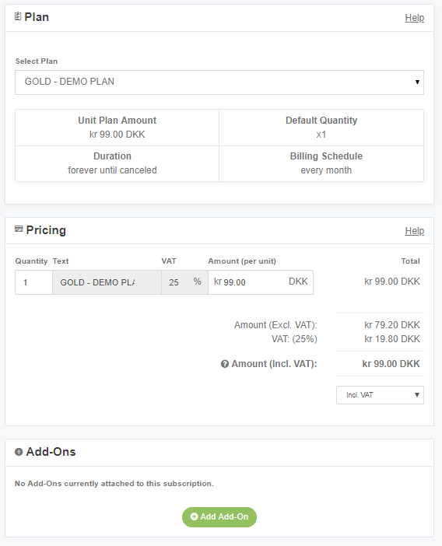This screenshot has width=442, height=546.
Task: Focus the Quantity input field
Action: coord(33,282)
